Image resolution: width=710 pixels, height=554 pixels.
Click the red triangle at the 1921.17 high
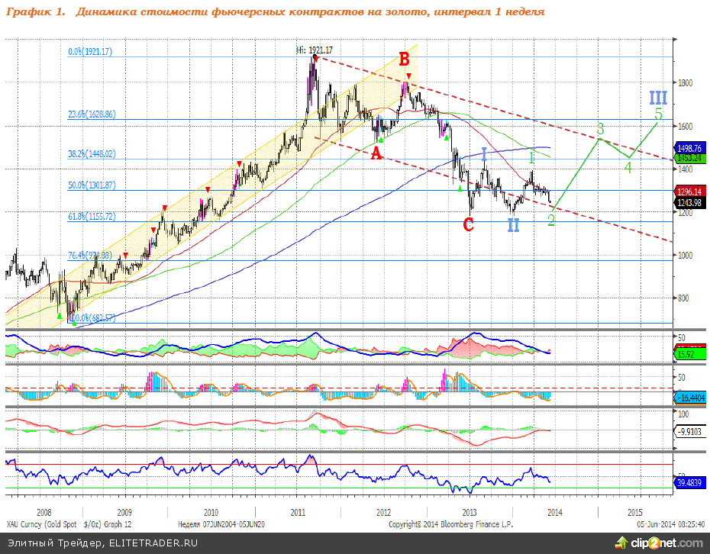point(315,58)
